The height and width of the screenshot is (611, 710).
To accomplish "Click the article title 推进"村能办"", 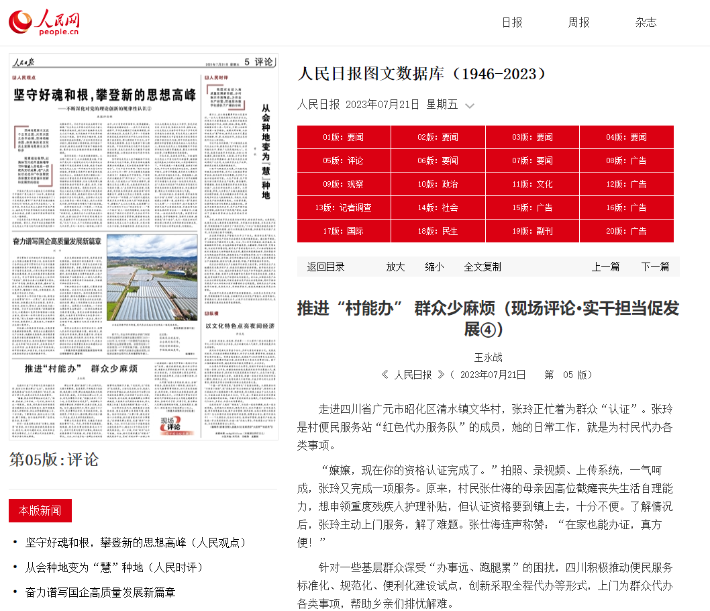I will click(x=488, y=318).
